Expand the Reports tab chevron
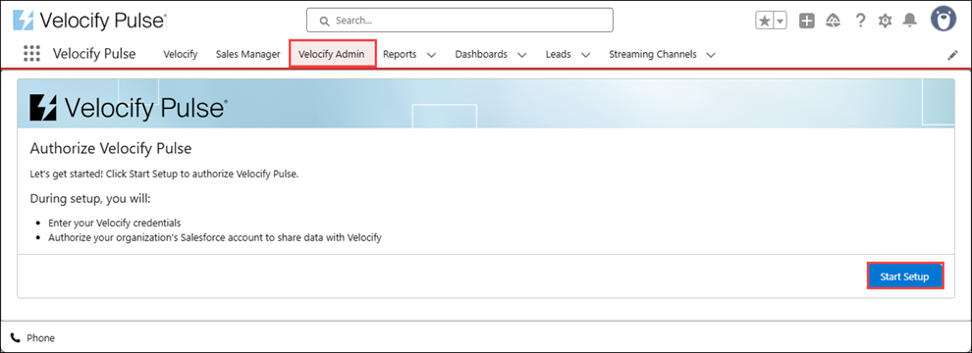Screen dimensions: 972x353 (431, 55)
